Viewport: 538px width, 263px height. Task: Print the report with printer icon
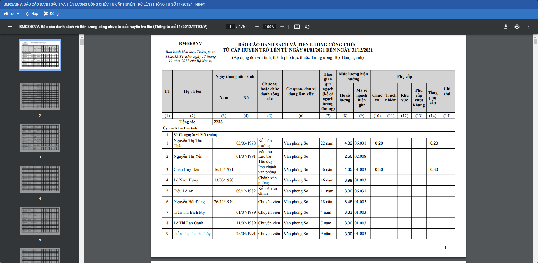pos(517,27)
